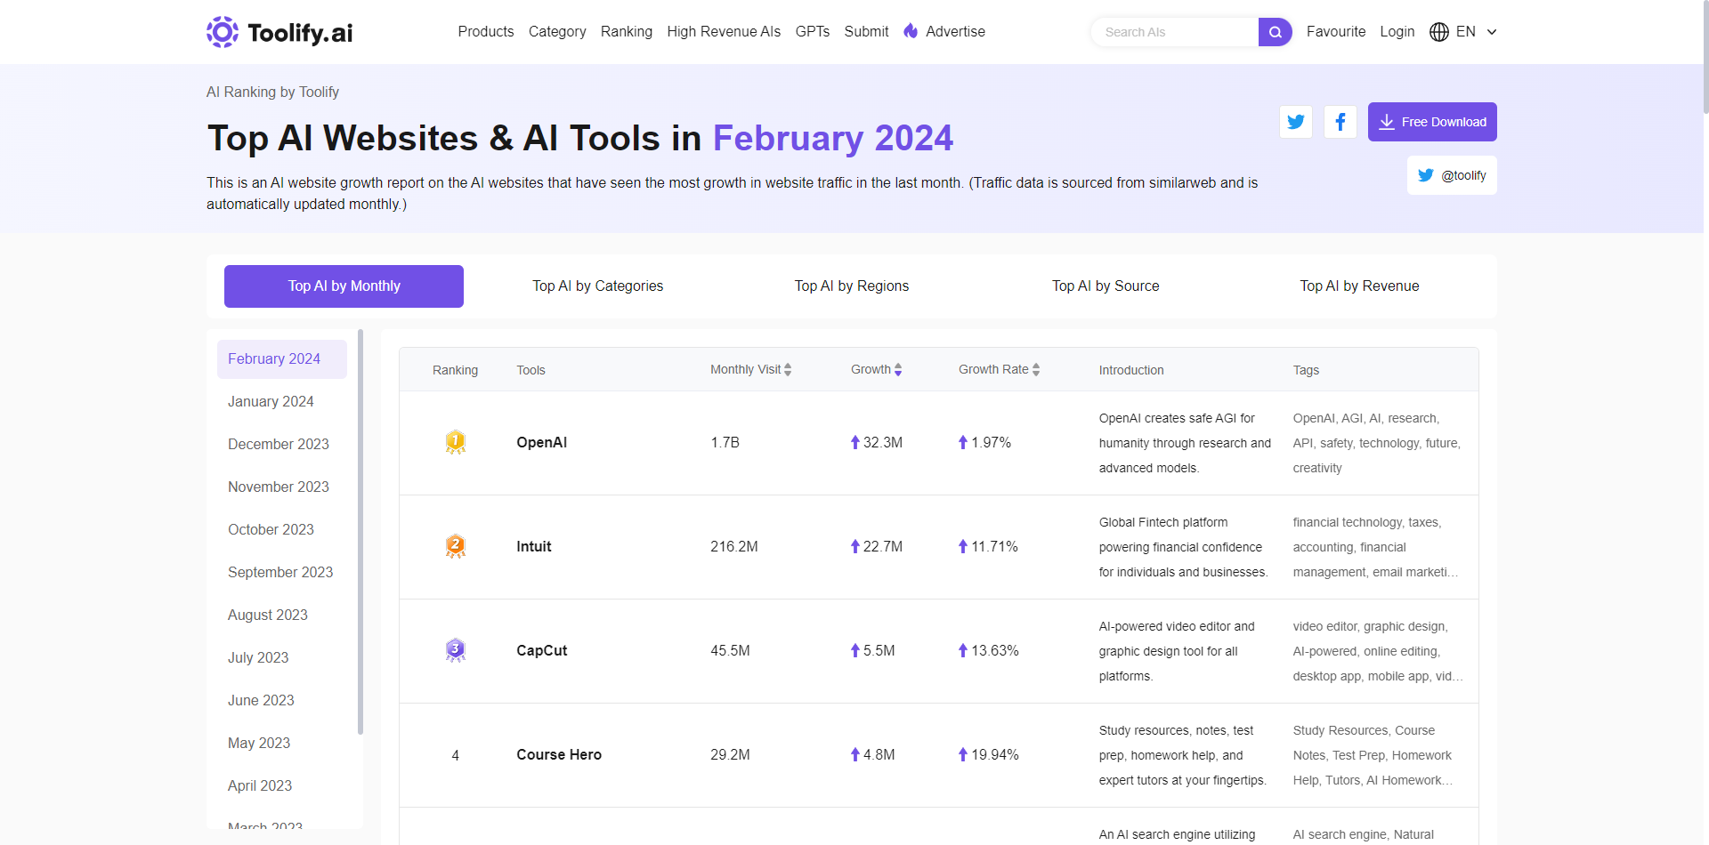1709x845 pixels.
Task: Click the flame icon beside Advertise
Action: tap(911, 31)
